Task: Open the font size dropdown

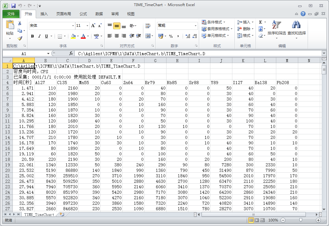Action: pyautogui.click(x=87, y=26)
